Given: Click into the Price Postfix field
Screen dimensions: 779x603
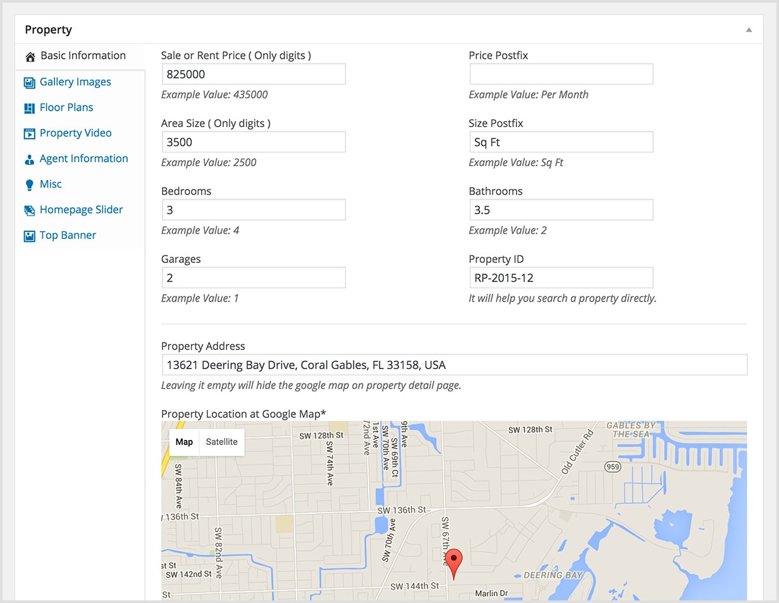Looking at the screenshot, I should pos(561,74).
